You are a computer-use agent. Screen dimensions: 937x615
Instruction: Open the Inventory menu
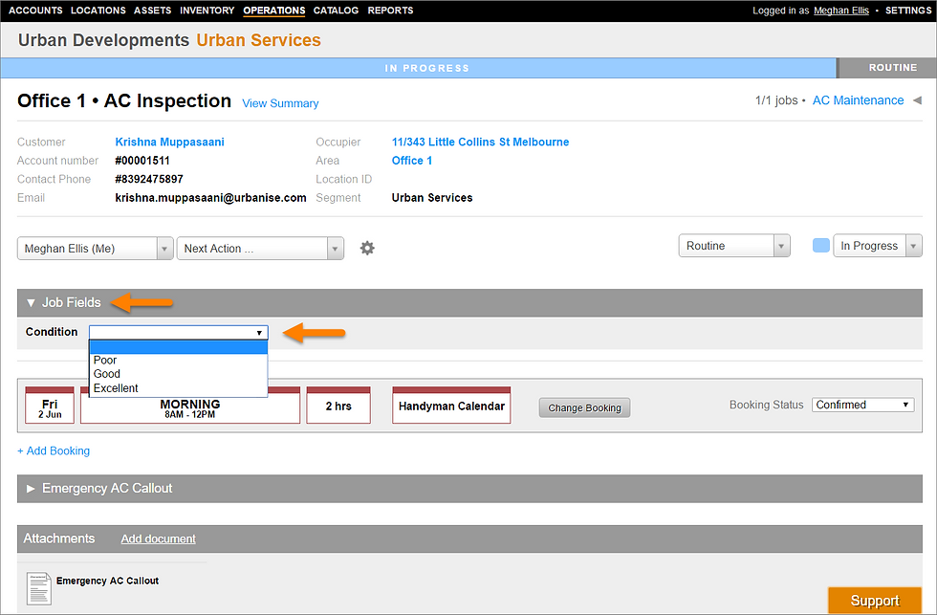(207, 11)
